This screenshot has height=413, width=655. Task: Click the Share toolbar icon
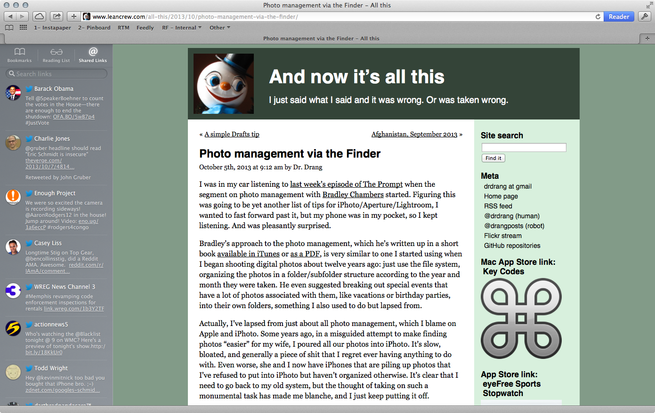point(57,16)
